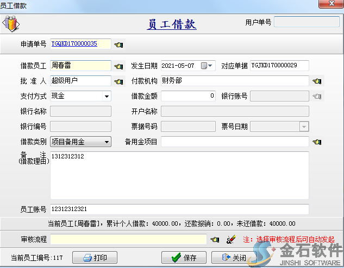
Task: Expand the 发生日期 dropdown arrow
Action: point(211,66)
